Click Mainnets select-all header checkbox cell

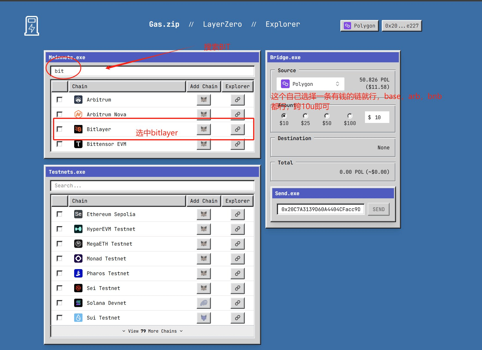(x=60, y=86)
